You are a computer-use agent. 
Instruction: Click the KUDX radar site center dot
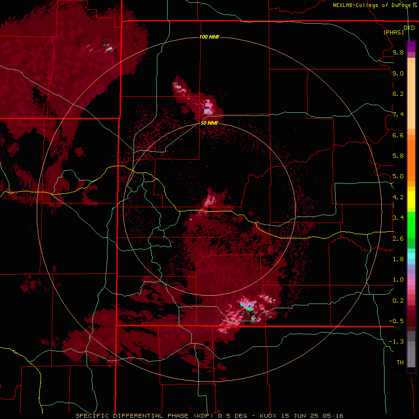209,209
